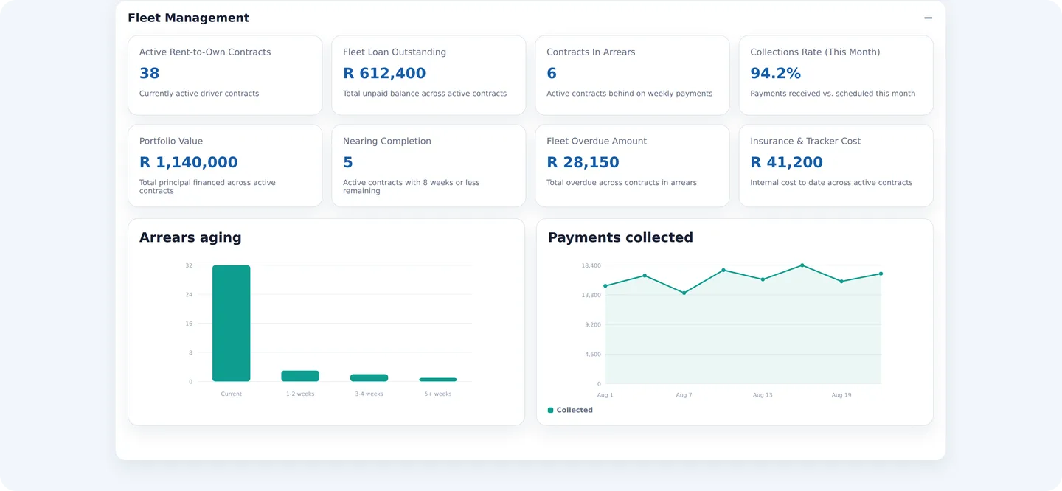Click the Payments collected heading
Viewport: 1062px width, 491px height.
620,237
